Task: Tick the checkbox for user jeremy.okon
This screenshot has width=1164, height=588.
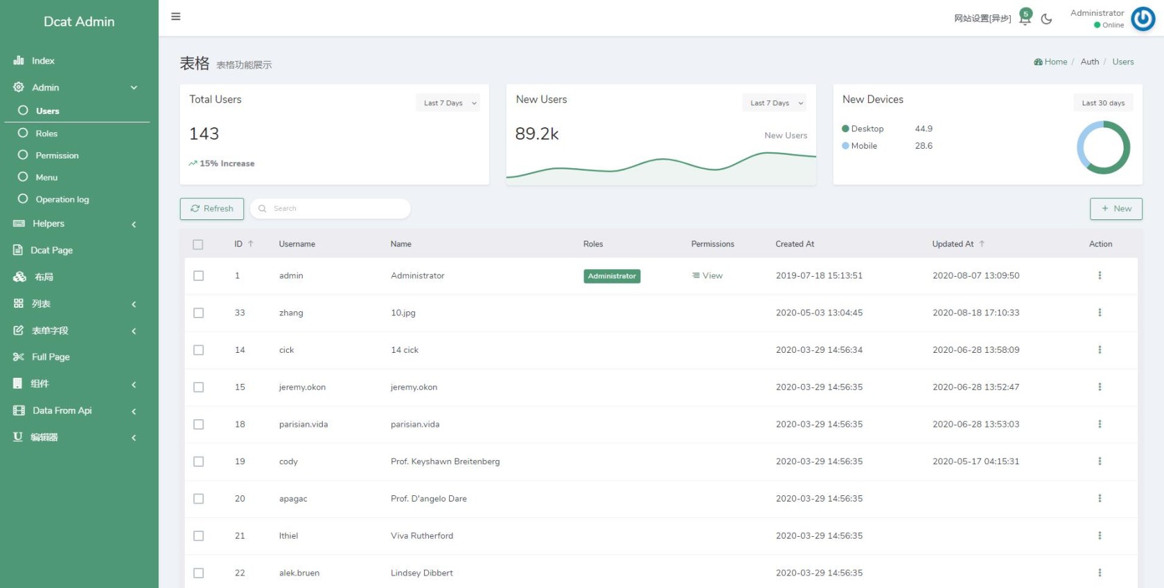Action: click(x=198, y=387)
